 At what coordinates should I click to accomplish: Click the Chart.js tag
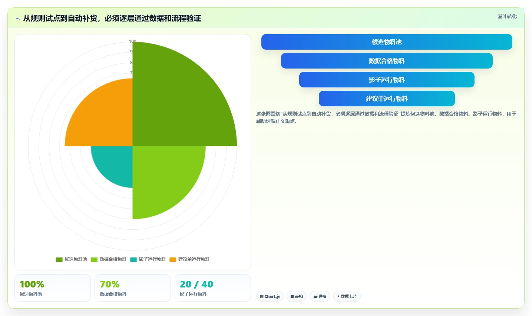click(x=270, y=296)
